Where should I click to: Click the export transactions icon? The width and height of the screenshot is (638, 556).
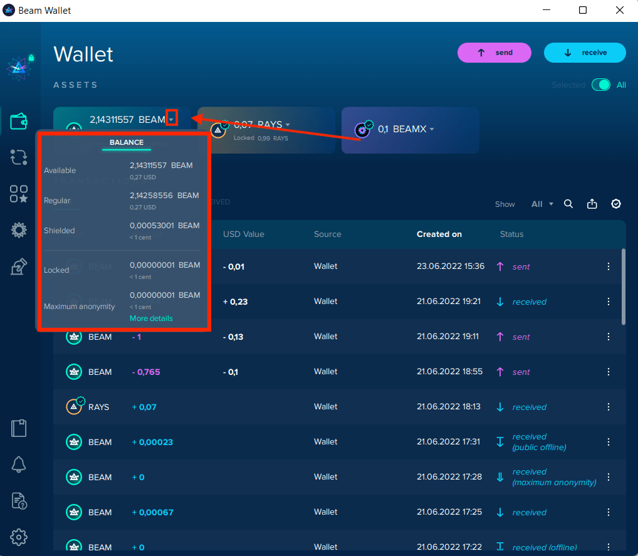pos(592,204)
